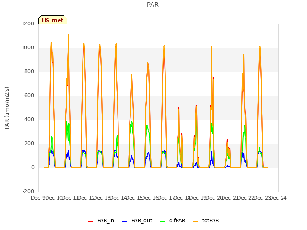Click the 1200 y-axis tick label
The width and height of the screenshot is (307, 230).
28,23
